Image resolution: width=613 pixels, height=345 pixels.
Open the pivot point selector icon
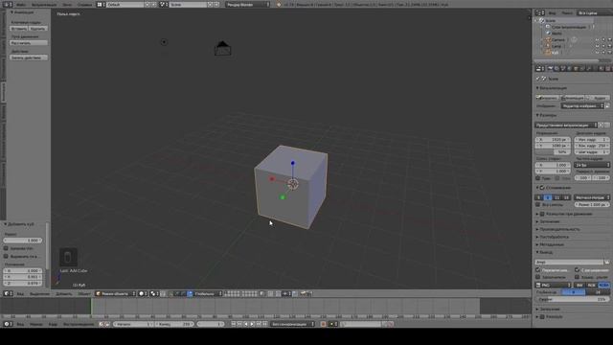(x=154, y=293)
